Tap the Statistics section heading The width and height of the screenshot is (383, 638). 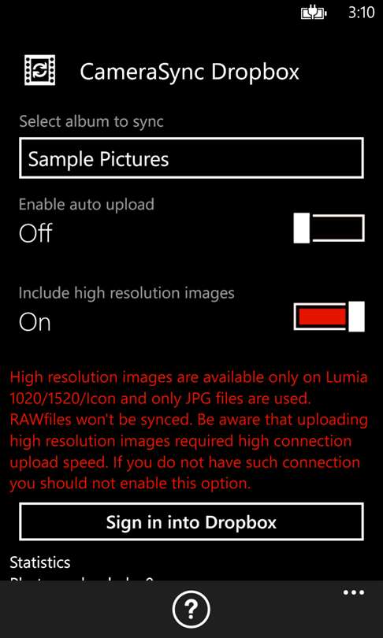coord(40,562)
